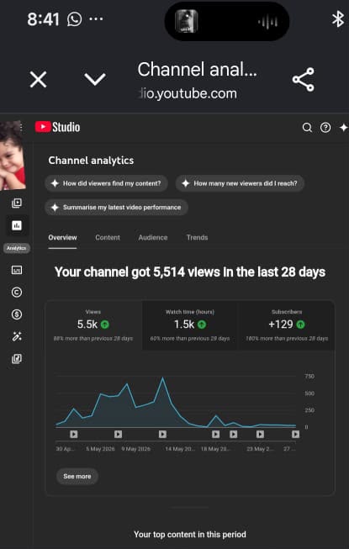This screenshot has width=349, height=549.
Task: Tap the video marker above the 18 May label
Action: [215, 434]
